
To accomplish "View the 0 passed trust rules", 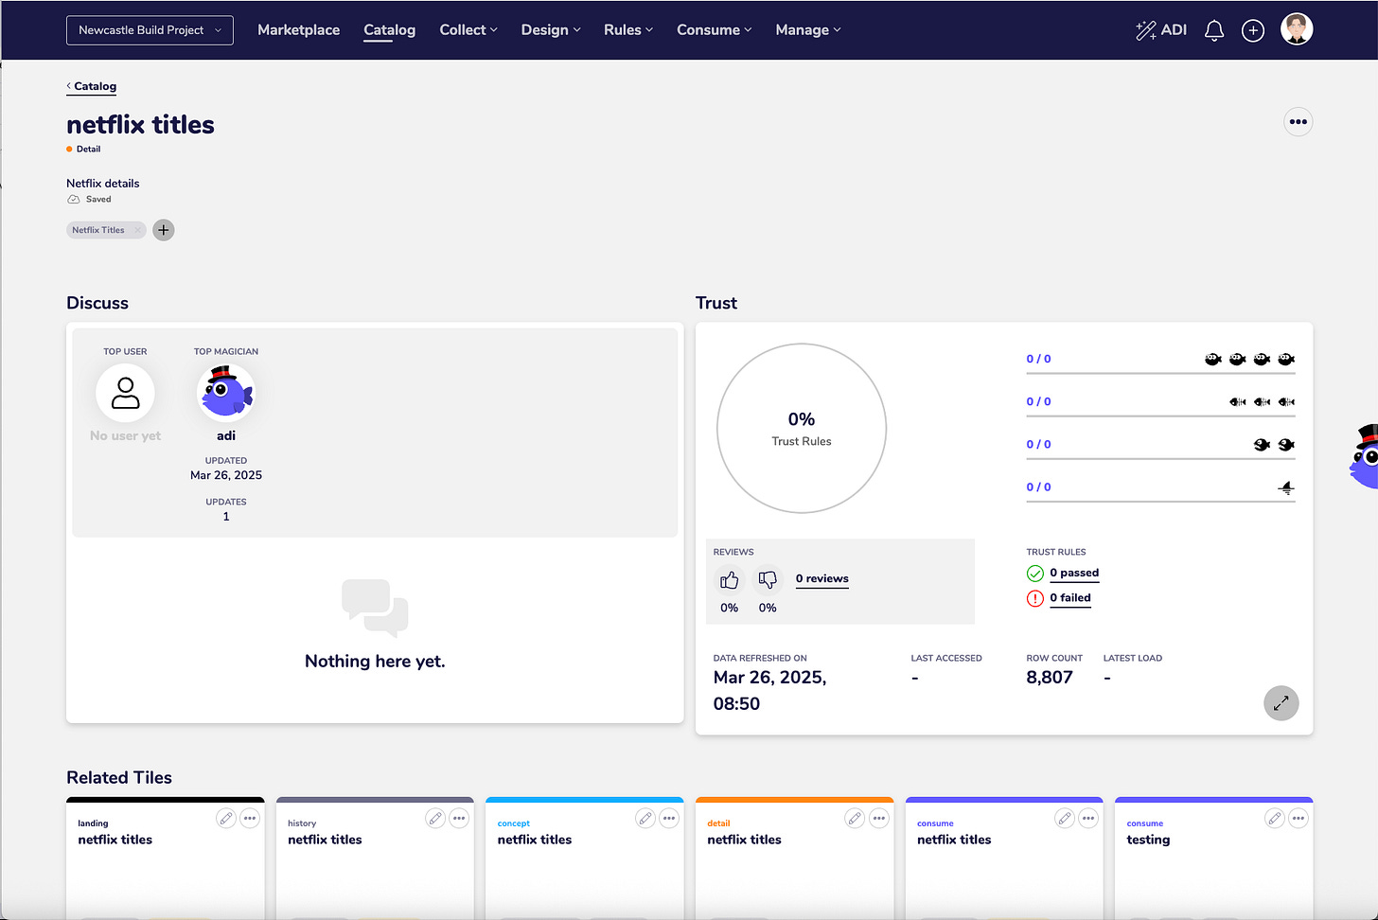I will click(1074, 574).
